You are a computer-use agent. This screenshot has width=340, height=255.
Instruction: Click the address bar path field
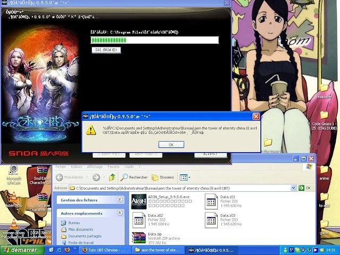tap(181, 188)
